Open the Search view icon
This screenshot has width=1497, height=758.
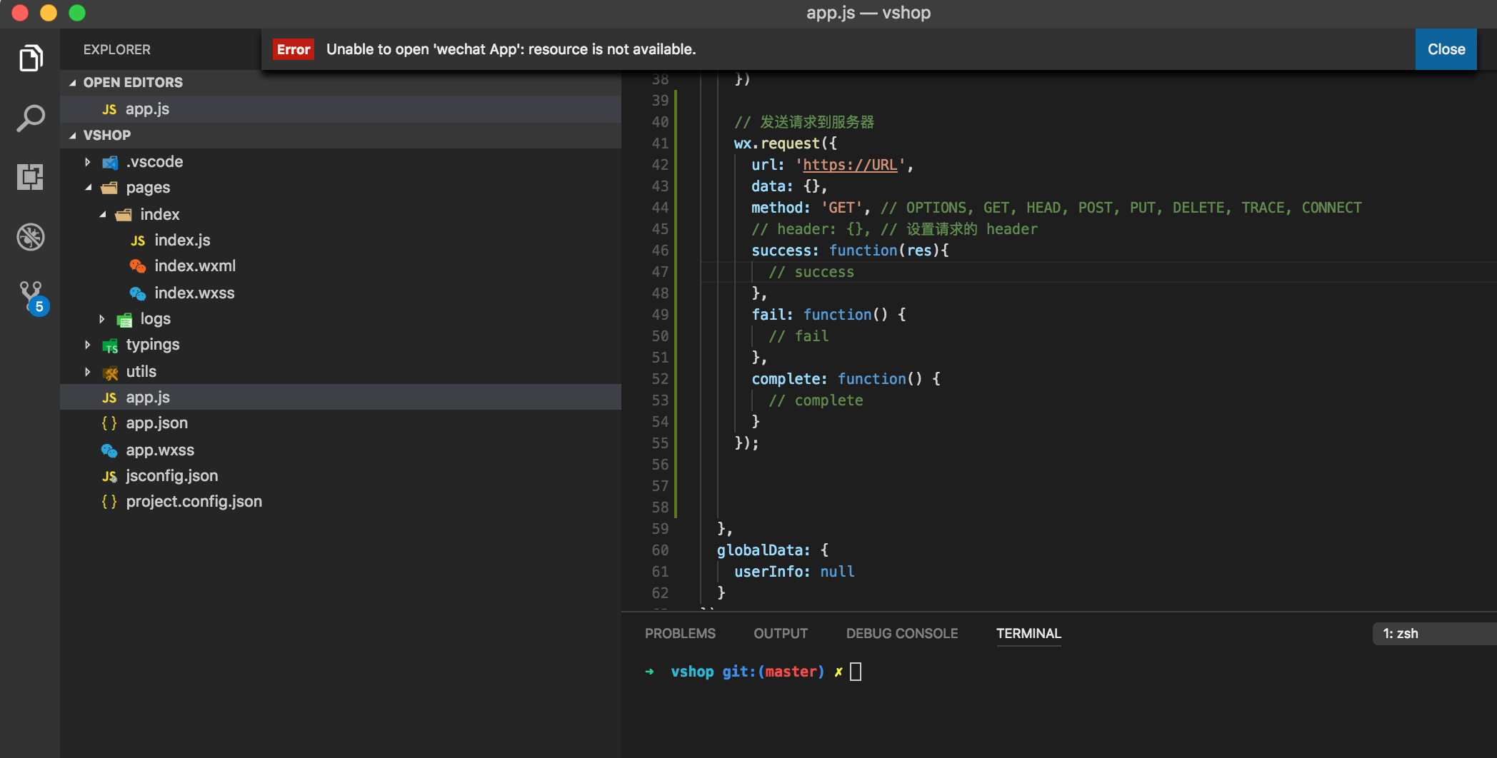(x=31, y=118)
